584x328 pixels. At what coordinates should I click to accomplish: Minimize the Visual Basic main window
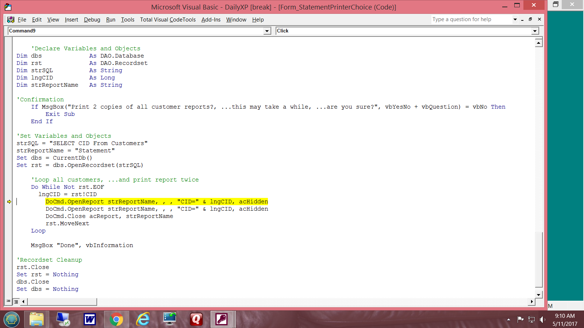point(505,5)
